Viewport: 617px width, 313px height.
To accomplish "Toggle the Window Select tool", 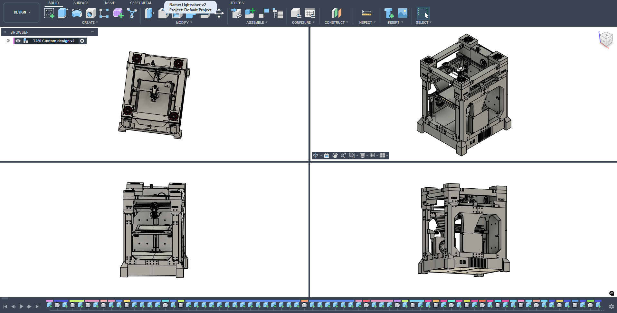I will [423, 13].
